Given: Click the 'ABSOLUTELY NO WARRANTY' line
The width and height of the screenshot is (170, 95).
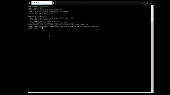Looking at the screenshot, I should point(49,11).
